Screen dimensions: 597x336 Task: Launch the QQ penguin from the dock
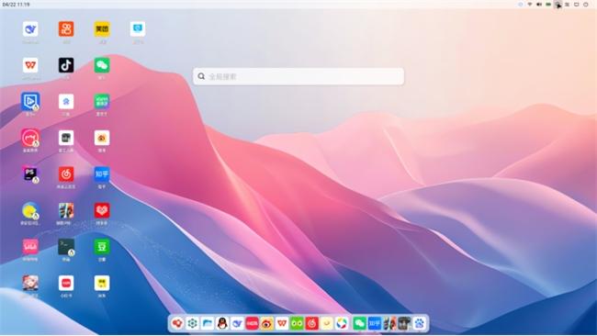222,323
